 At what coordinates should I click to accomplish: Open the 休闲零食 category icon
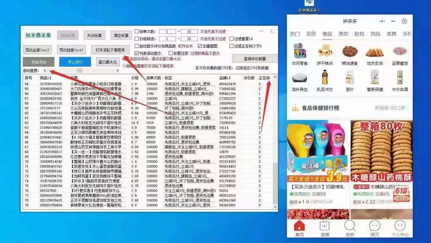point(299,52)
